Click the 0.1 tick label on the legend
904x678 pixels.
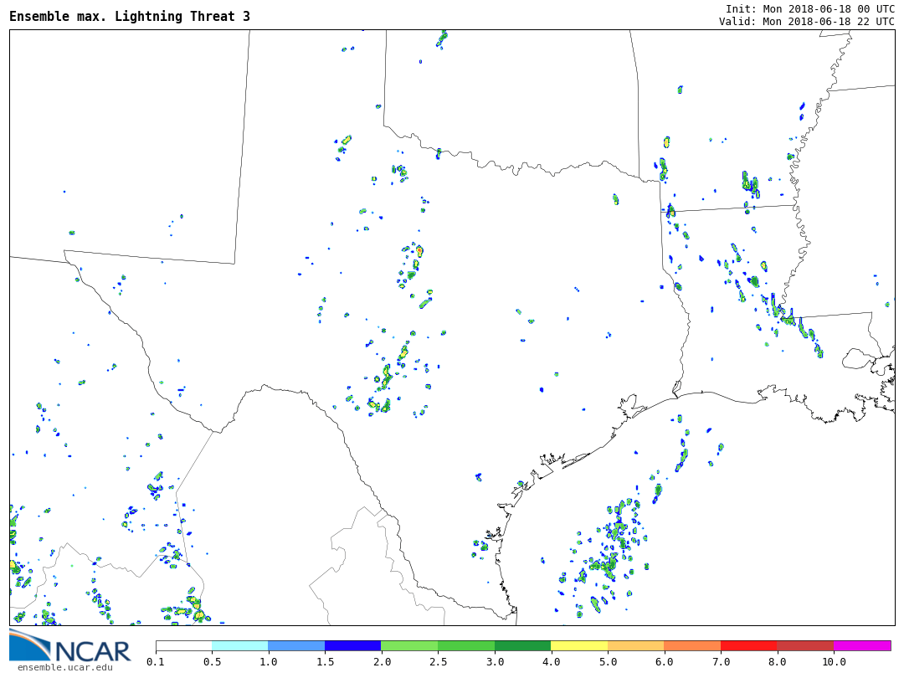tap(156, 662)
